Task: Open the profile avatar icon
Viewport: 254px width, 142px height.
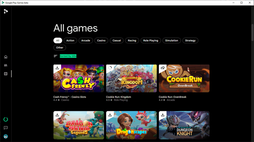Action: (x=6, y=137)
